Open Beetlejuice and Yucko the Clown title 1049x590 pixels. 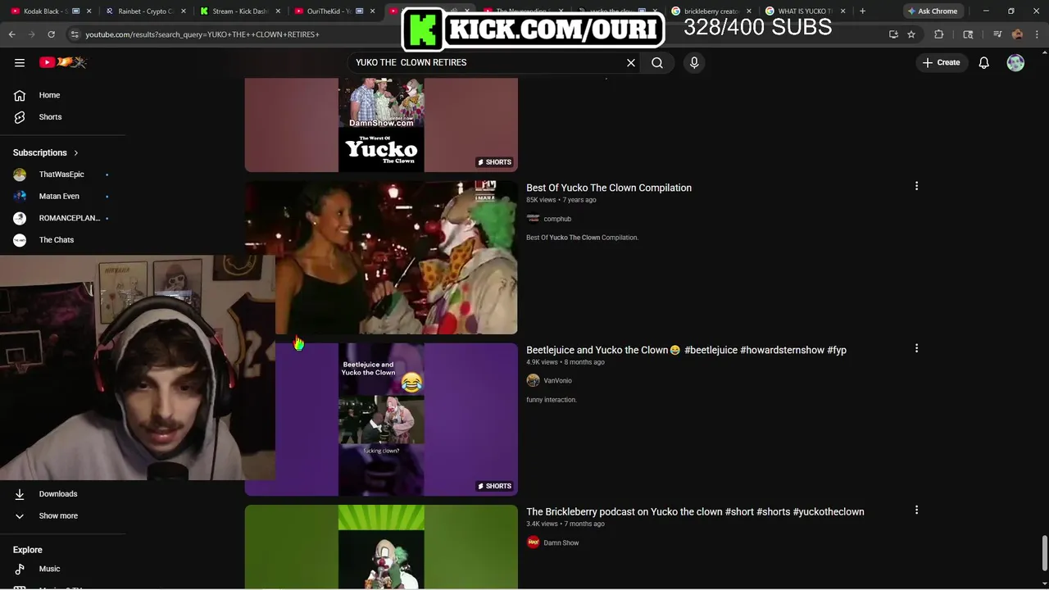click(686, 350)
